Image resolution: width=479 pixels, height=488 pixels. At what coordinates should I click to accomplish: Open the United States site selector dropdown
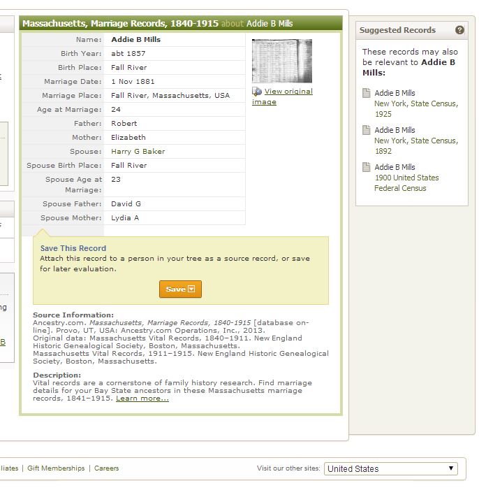[390, 468]
